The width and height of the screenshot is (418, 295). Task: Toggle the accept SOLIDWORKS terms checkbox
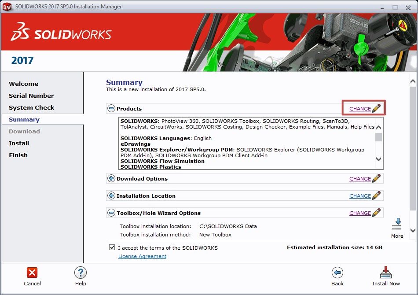112,247
